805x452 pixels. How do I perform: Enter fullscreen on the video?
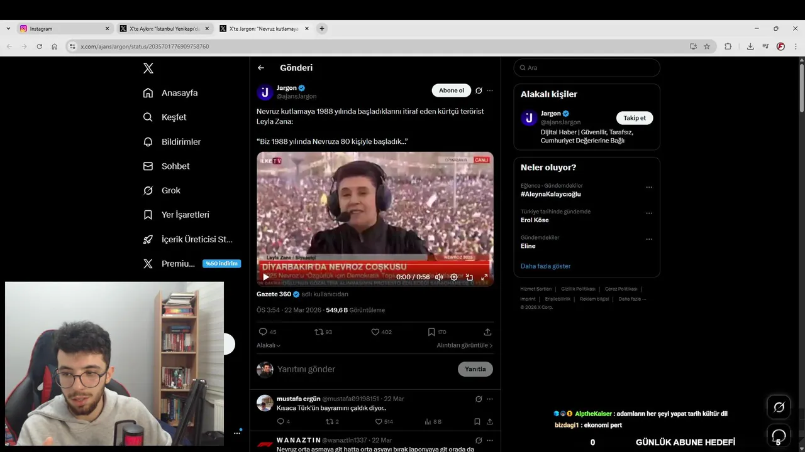[x=484, y=277]
